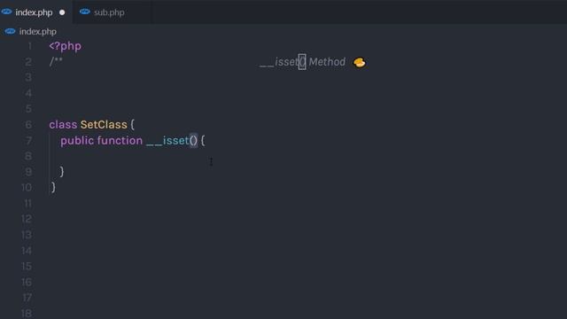Screen dimensions: 567x319
Task: Click the 'function' keyword on line 7
Action: pos(120,140)
